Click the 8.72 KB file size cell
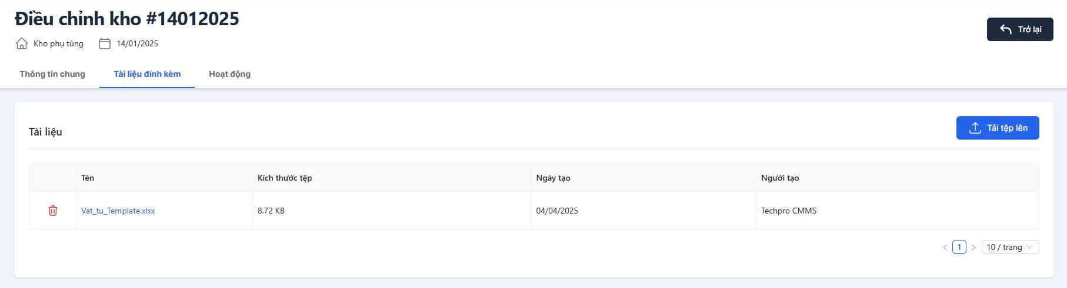1067x288 pixels. pos(271,211)
